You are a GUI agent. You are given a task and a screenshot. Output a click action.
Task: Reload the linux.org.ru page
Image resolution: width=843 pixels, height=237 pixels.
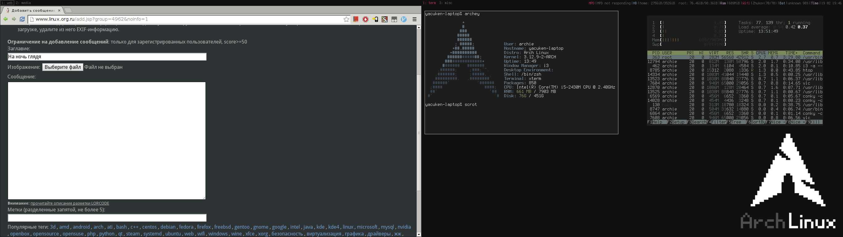[22, 19]
